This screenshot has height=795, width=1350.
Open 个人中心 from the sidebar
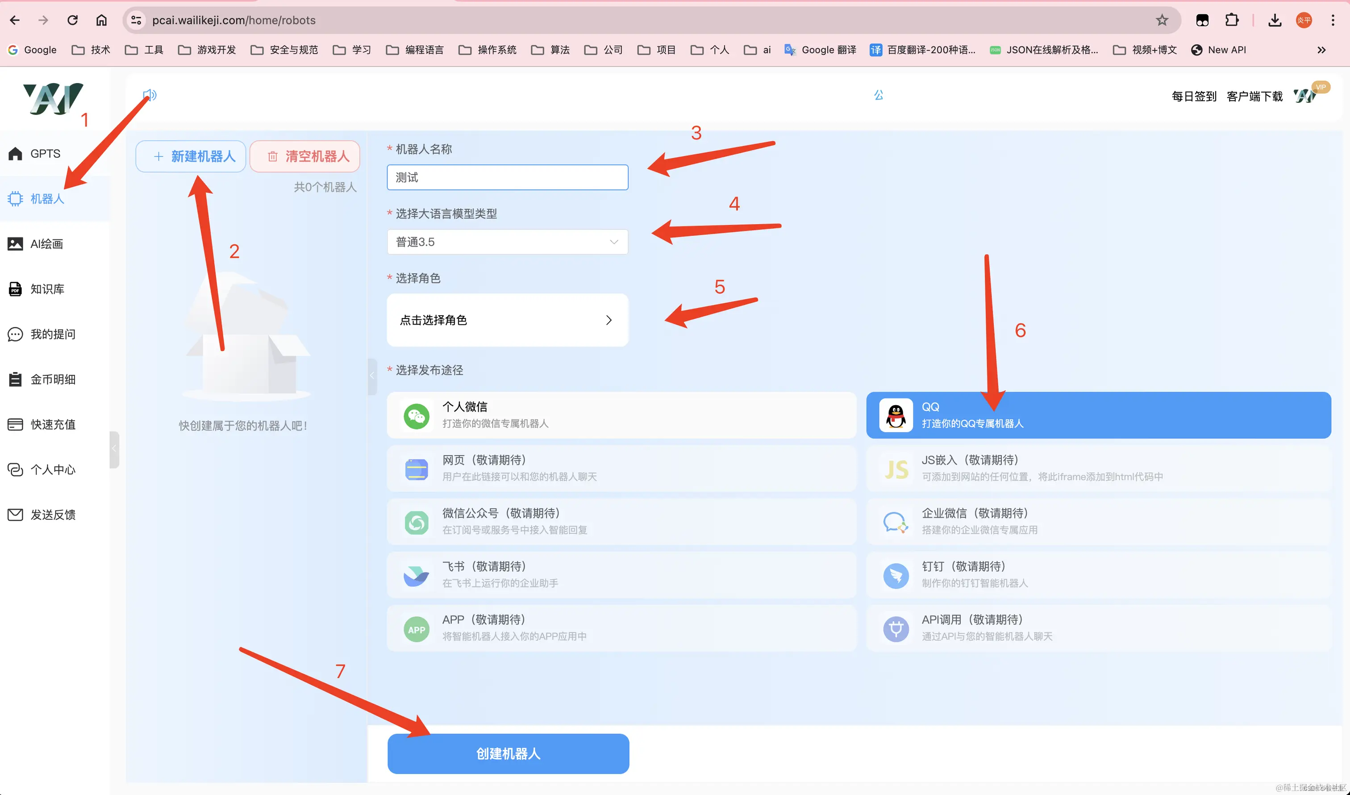point(52,469)
